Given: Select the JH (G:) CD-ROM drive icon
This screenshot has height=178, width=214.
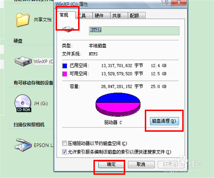Looking at the screenshot, I should [x=23, y=103].
